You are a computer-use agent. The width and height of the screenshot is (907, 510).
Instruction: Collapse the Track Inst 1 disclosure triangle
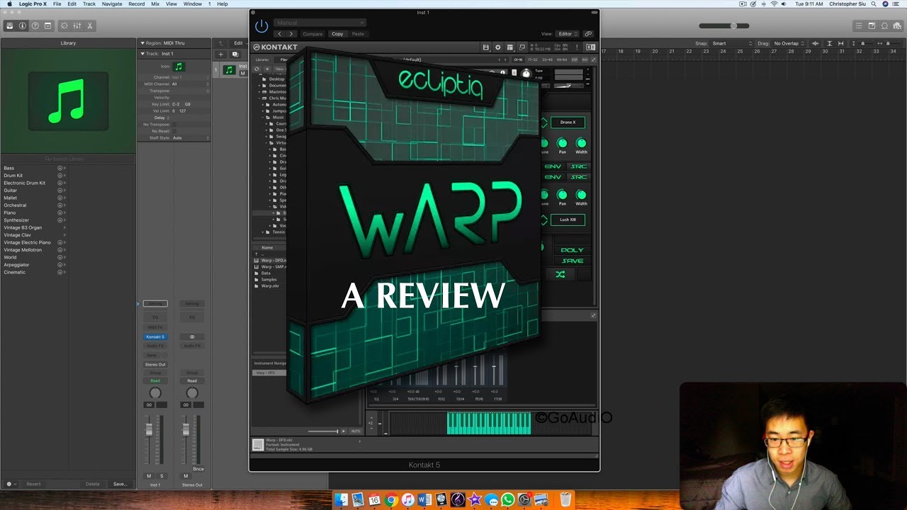[142, 54]
